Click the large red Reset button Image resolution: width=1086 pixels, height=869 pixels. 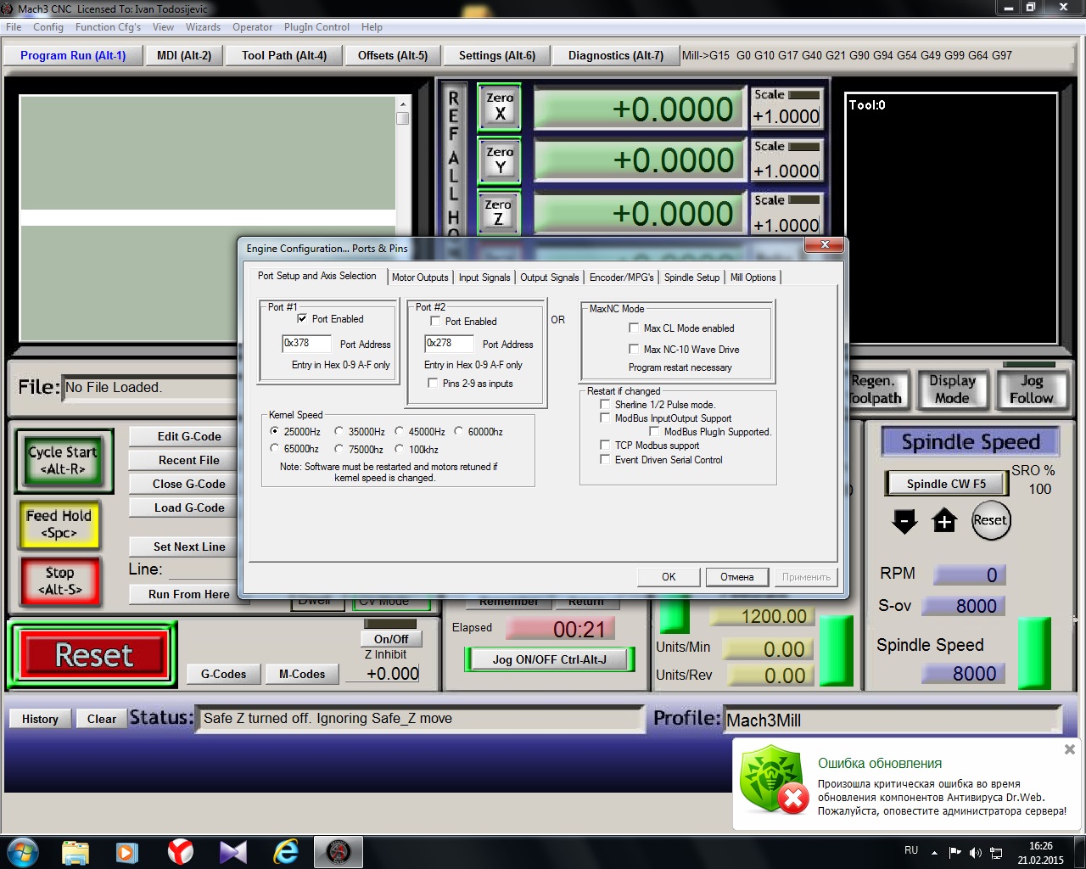click(93, 655)
